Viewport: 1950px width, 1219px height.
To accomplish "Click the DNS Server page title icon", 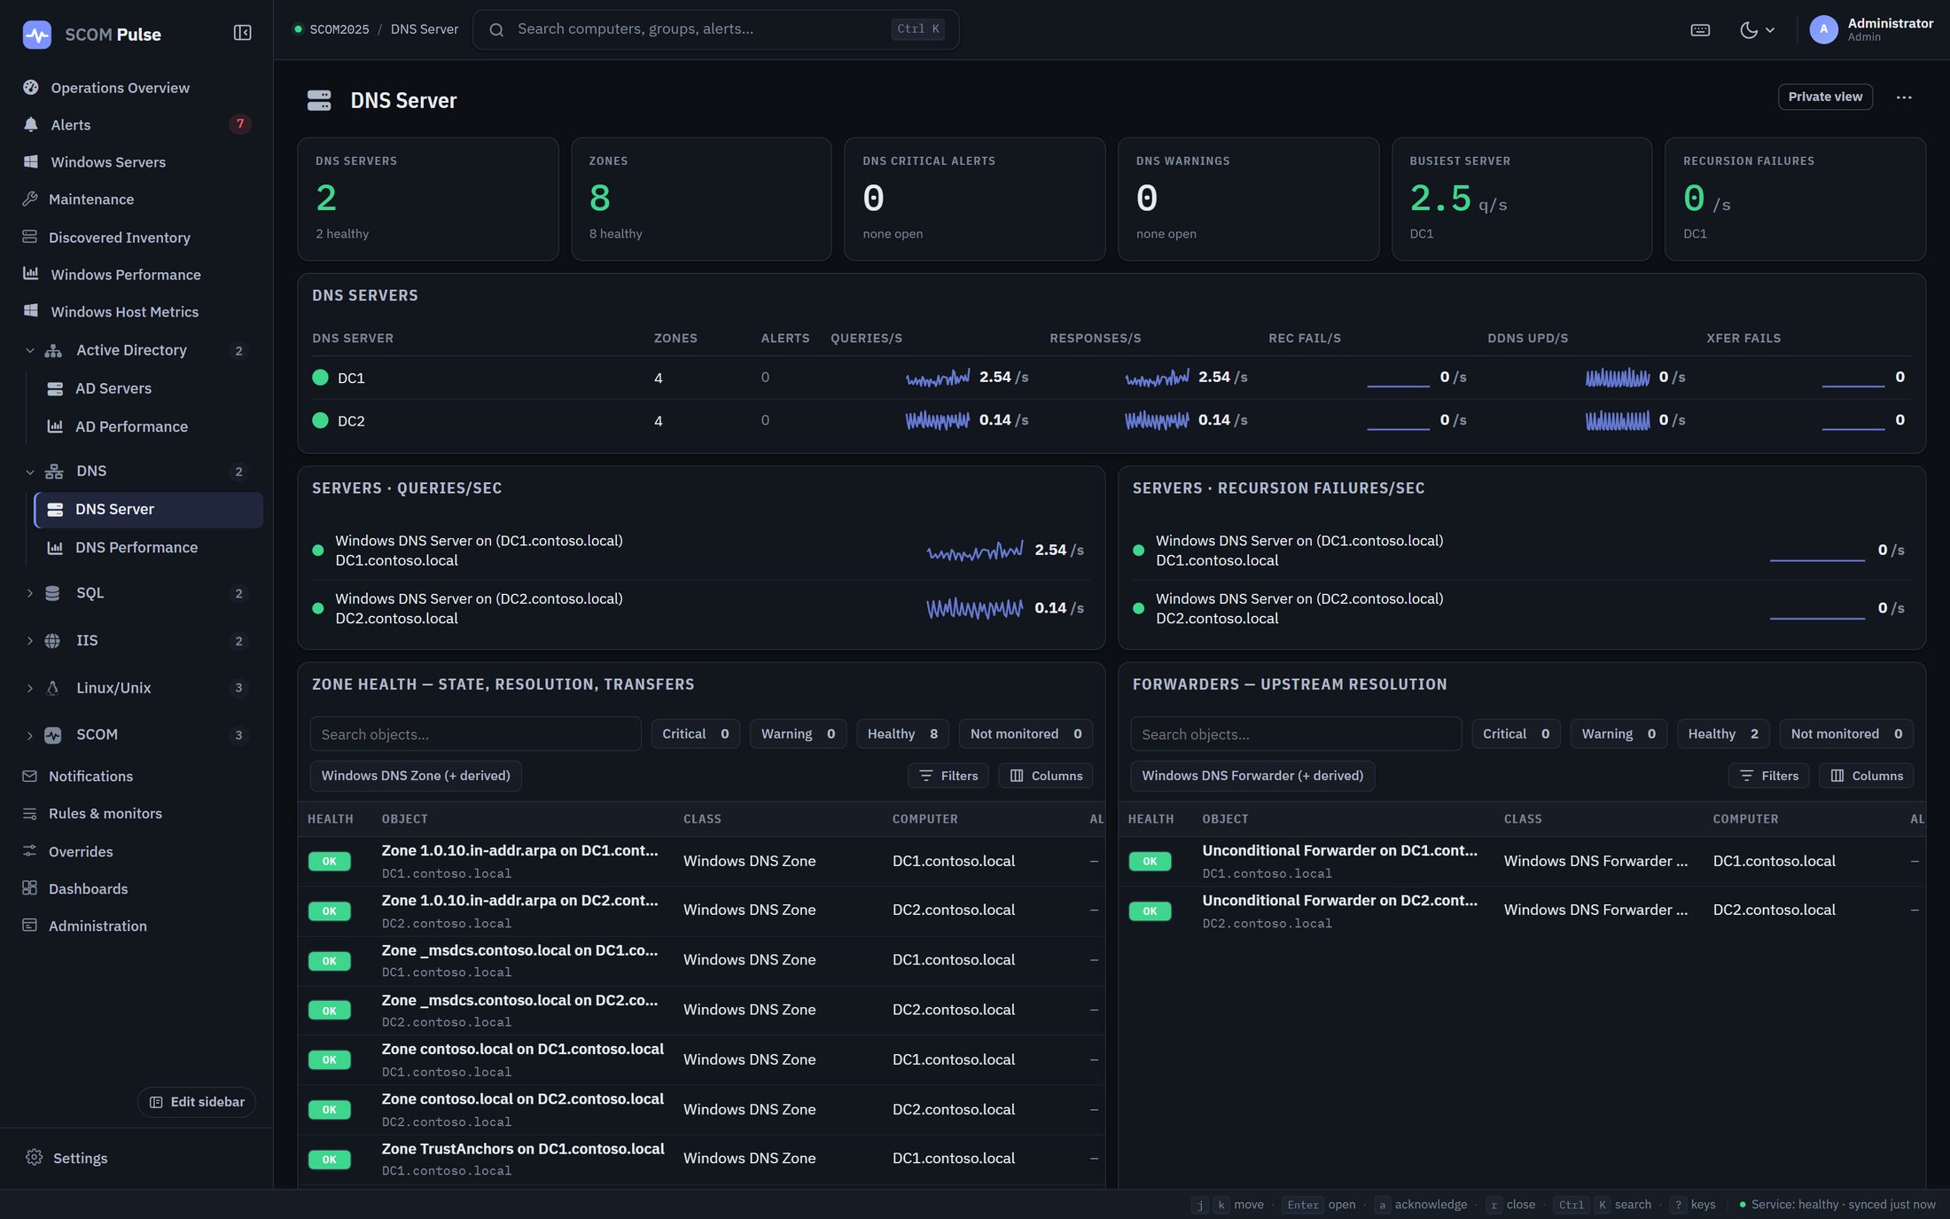I will click(x=319, y=100).
